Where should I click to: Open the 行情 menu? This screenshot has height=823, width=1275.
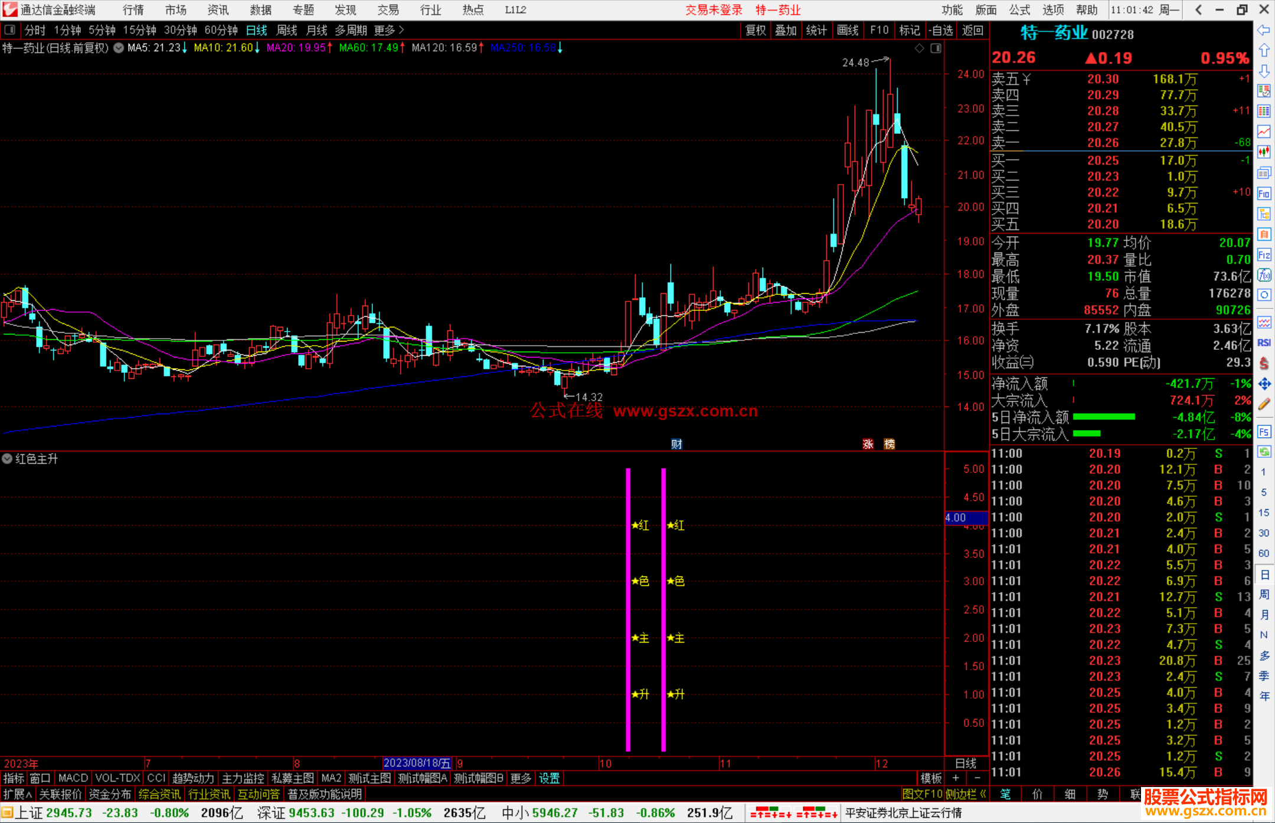click(133, 10)
